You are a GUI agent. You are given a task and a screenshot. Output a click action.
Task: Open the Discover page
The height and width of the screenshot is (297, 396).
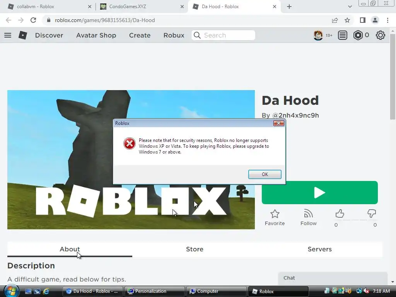tap(49, 35)
